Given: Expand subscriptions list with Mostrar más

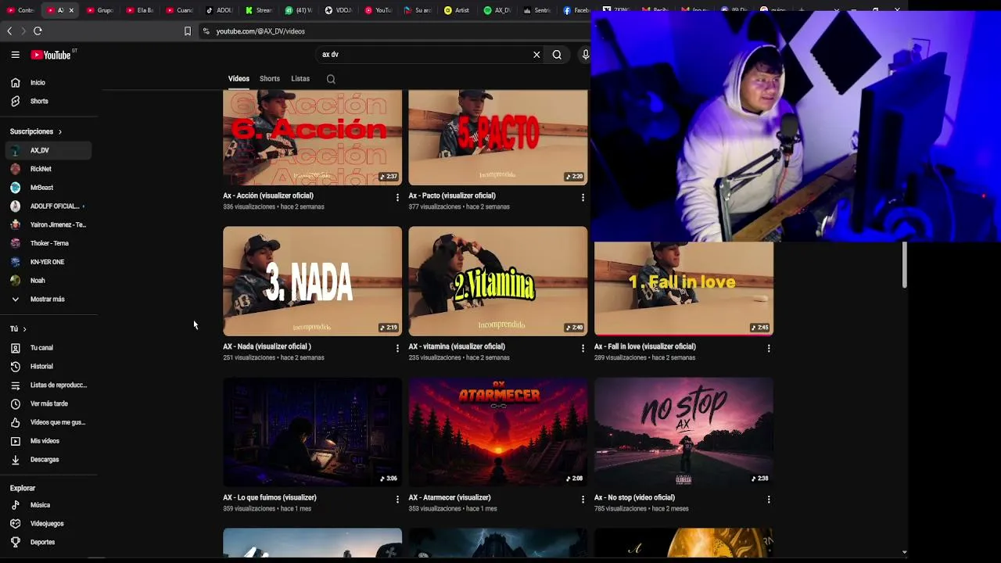Looking at the screenshot, I should 48,299.
